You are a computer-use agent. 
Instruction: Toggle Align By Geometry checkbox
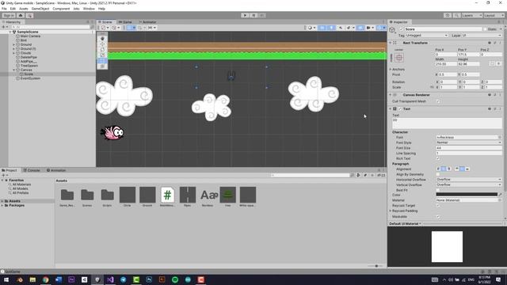click(x=438, y=174)
